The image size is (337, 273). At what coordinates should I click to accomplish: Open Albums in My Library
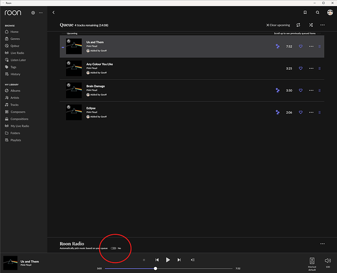point(13,91)
